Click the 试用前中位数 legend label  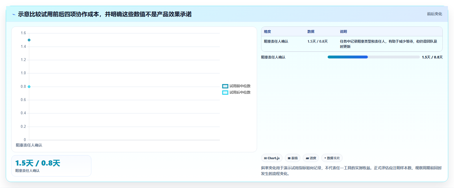(240, 86)
